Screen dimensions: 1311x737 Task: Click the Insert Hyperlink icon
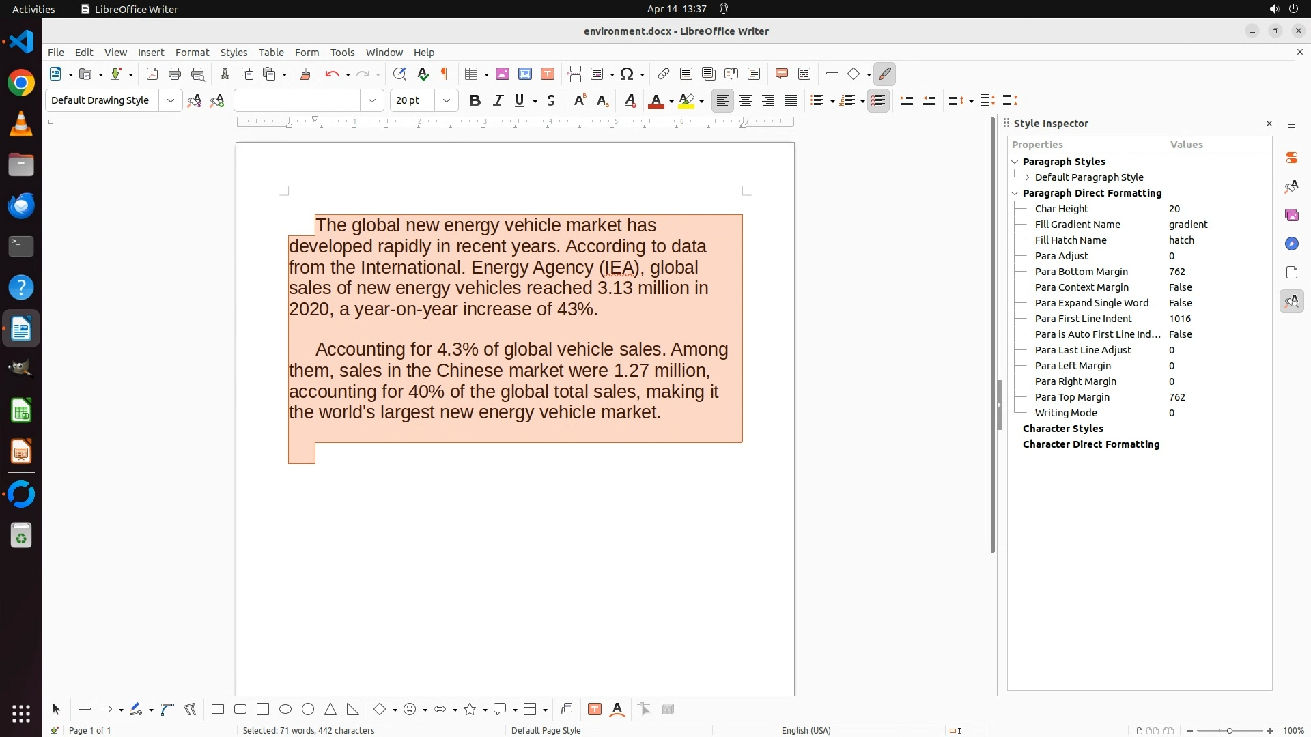coord(663,74)
